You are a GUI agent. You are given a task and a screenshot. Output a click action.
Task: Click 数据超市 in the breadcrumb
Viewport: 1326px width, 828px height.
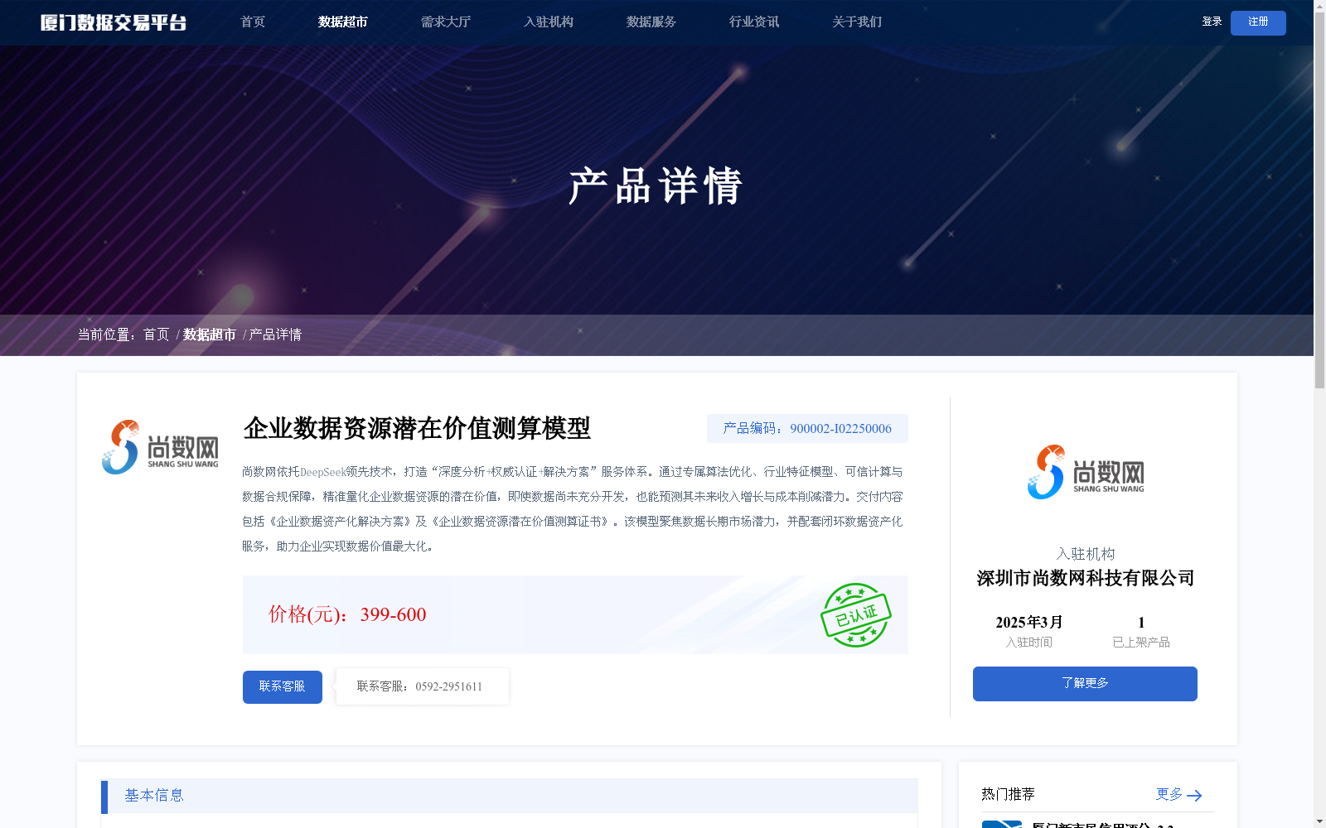[210, 335]
